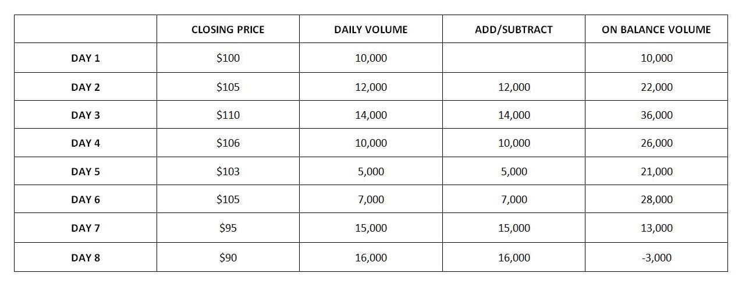742x287 pixels.
Task: Click the 36,000 on balance volume cell
Action: click(x=656, y=115)
